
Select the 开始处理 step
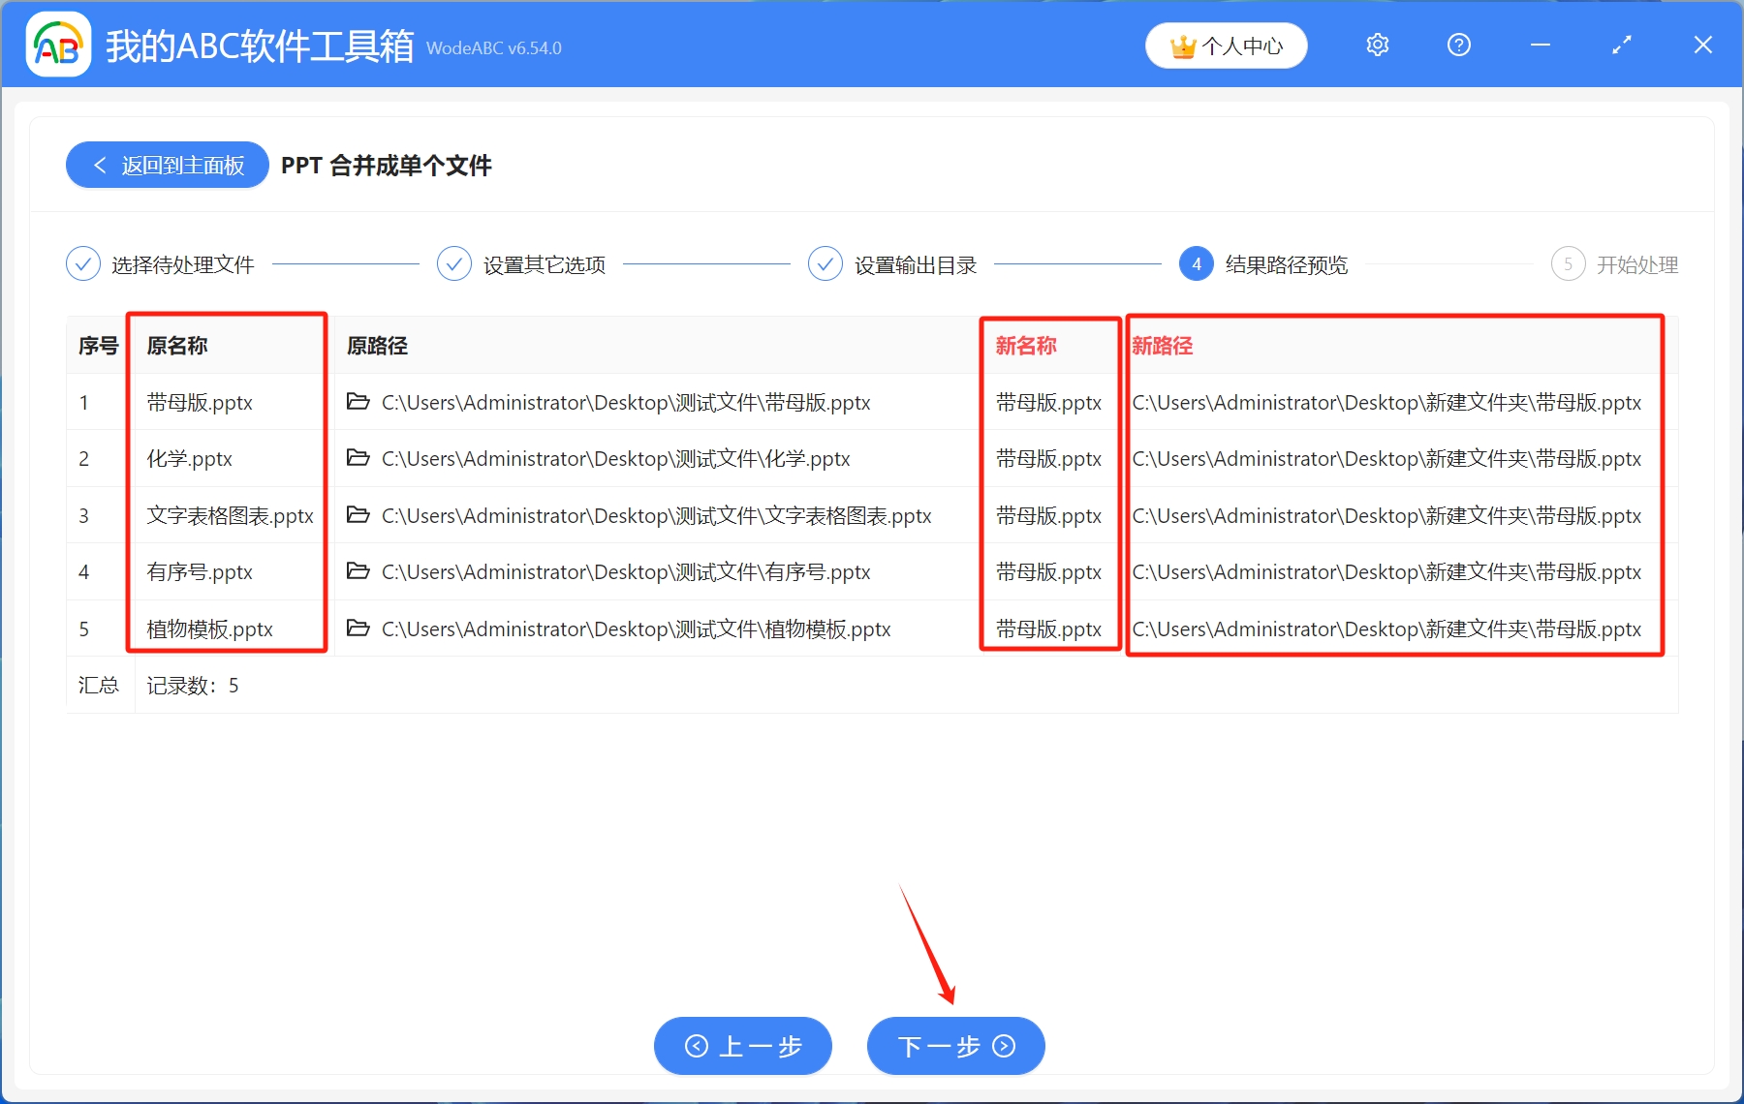click(1569, 263)
